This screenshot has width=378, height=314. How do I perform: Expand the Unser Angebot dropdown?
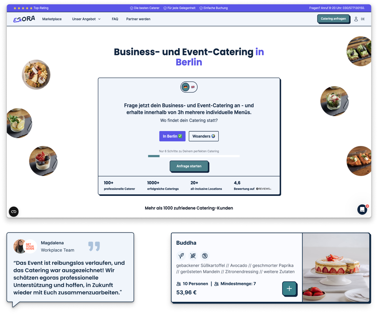click(86, 19)
